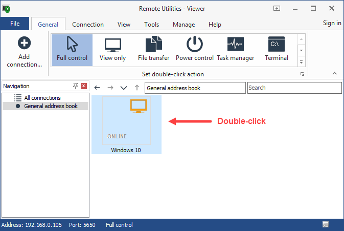This screenshot has width=344, height=231.
Task: Click the Search input field
Action: click(x=294, y=88)
